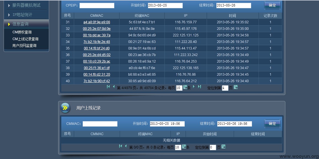This screenshot has height=159, width=319.
Task: Open 用户及网监查询 submenu item
Action: click(x=25, y=46)
